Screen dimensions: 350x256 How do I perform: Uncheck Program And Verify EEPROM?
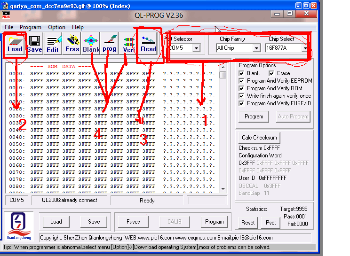pos(241,81)
